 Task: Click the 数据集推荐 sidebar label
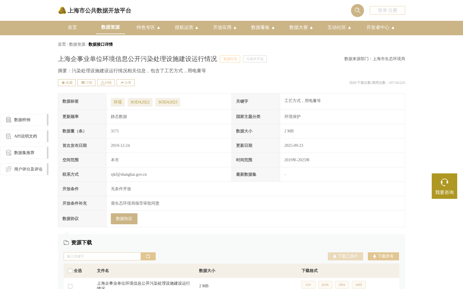tap(24, 153)
